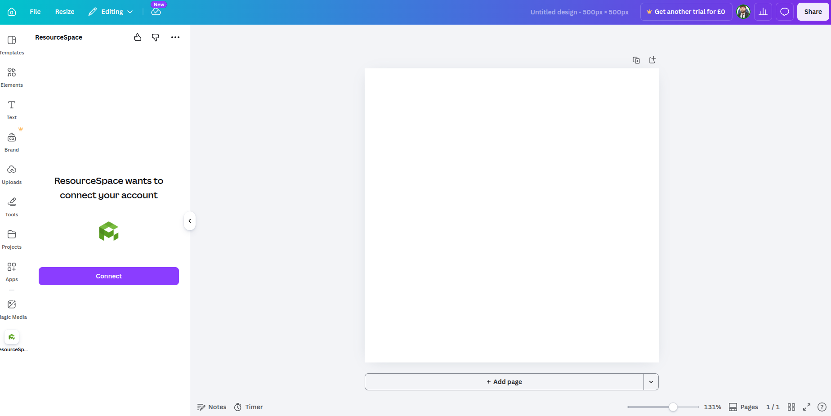The width and height of the screenshot is (831, 416).
Task: Open the Projects sidebar tab
Action: 12,240
